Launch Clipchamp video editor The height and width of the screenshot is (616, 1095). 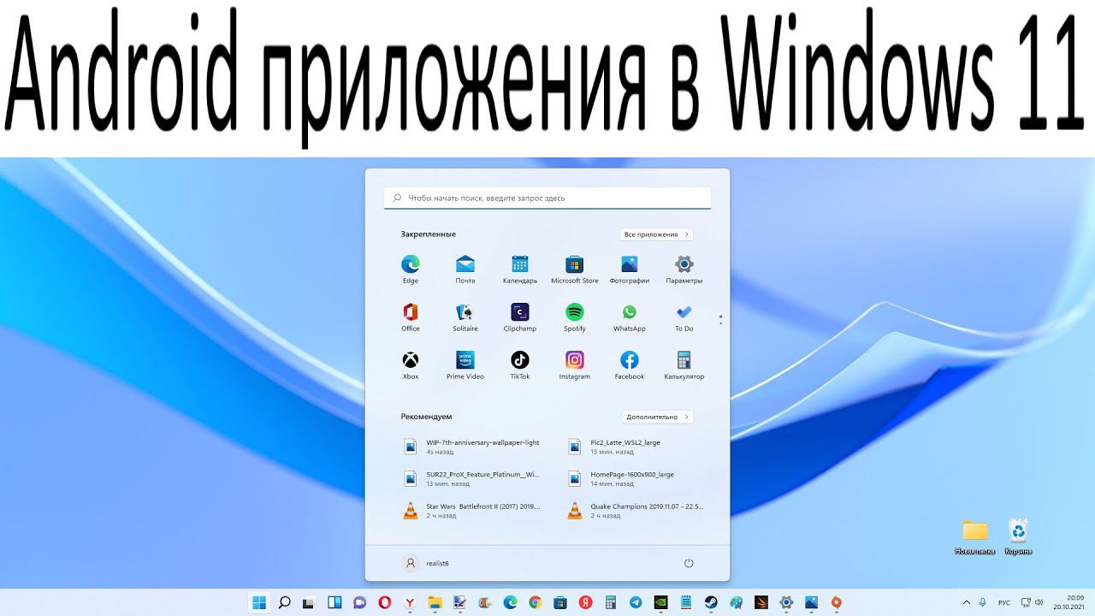click(520, 317)
